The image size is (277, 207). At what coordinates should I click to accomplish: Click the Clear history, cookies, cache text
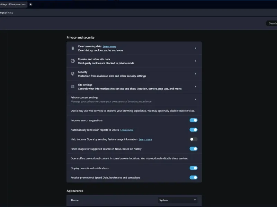point(100,50)
